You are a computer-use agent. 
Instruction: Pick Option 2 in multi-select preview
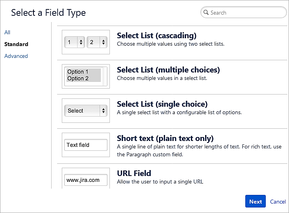tap(78, 78)
